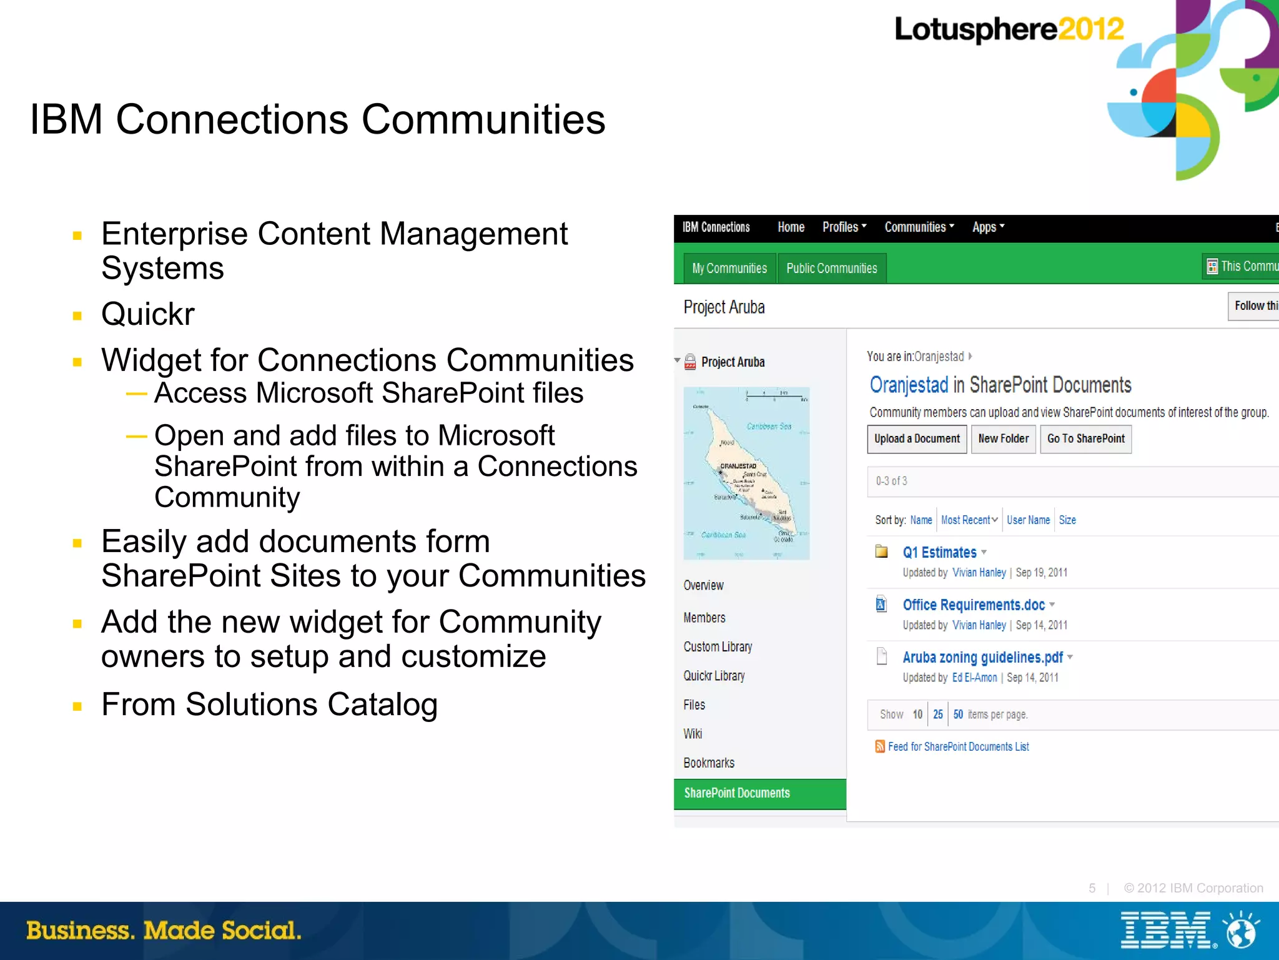1279x960 pixels.
Task: Open Office Requirements.doc link
Action: [974, 605]
